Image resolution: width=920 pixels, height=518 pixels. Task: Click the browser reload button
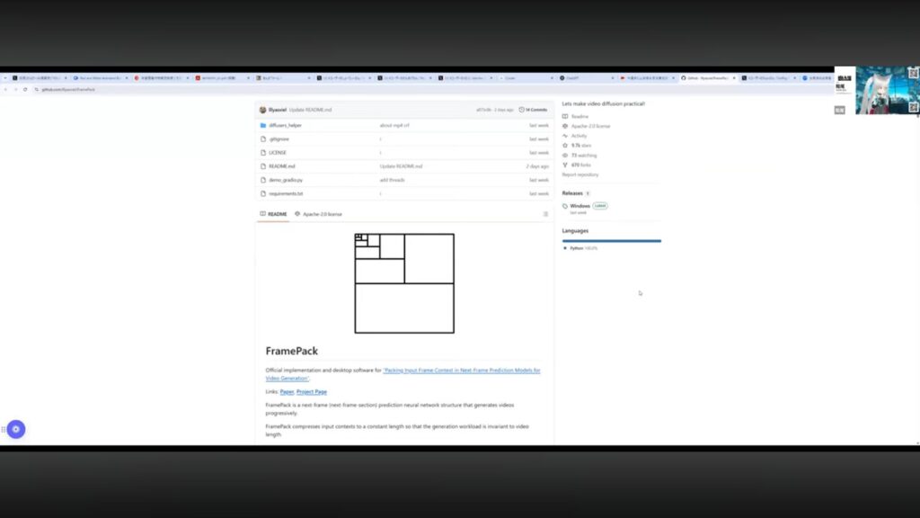click(x=26, y=89)
